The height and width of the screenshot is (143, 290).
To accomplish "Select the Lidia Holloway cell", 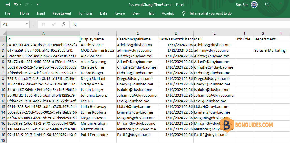I will click(x=98, y=106).
